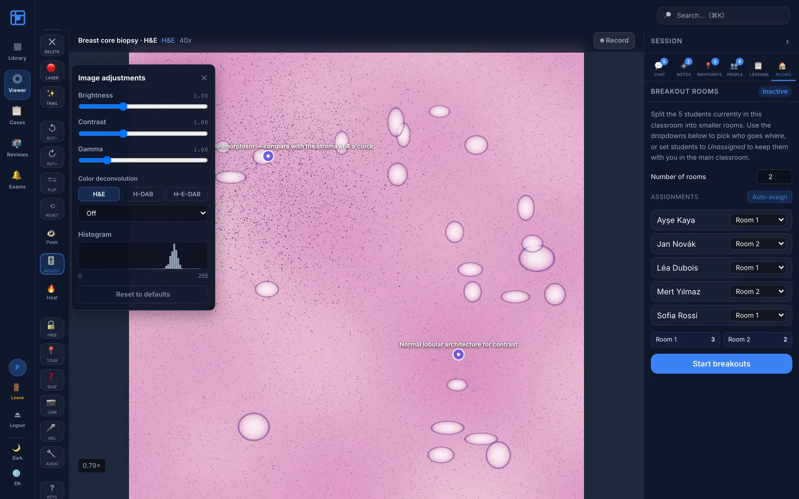The height and width of the screenshot is (499, 799).
Task: Click the 0.79× zoom level indicator
Action: click(x=92, y=465)
